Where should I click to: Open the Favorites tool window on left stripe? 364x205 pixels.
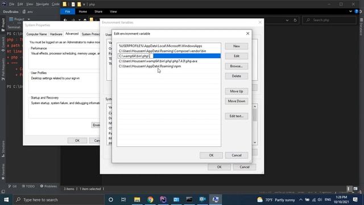(x=3, y=171)
